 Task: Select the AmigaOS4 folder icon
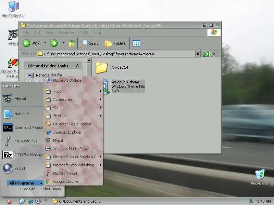pos(101,68)
